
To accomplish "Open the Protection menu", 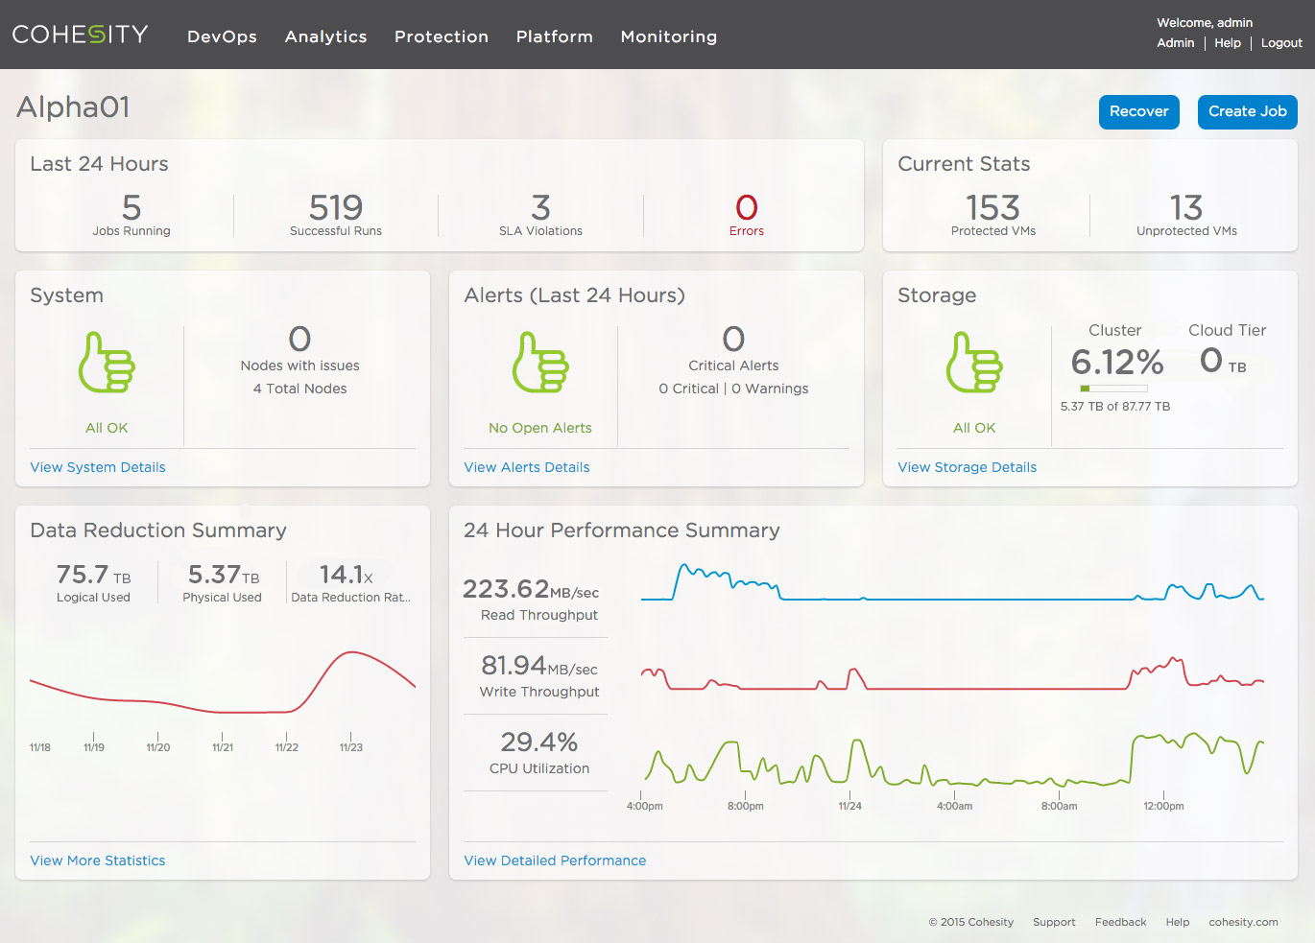I will coord(442,36).
